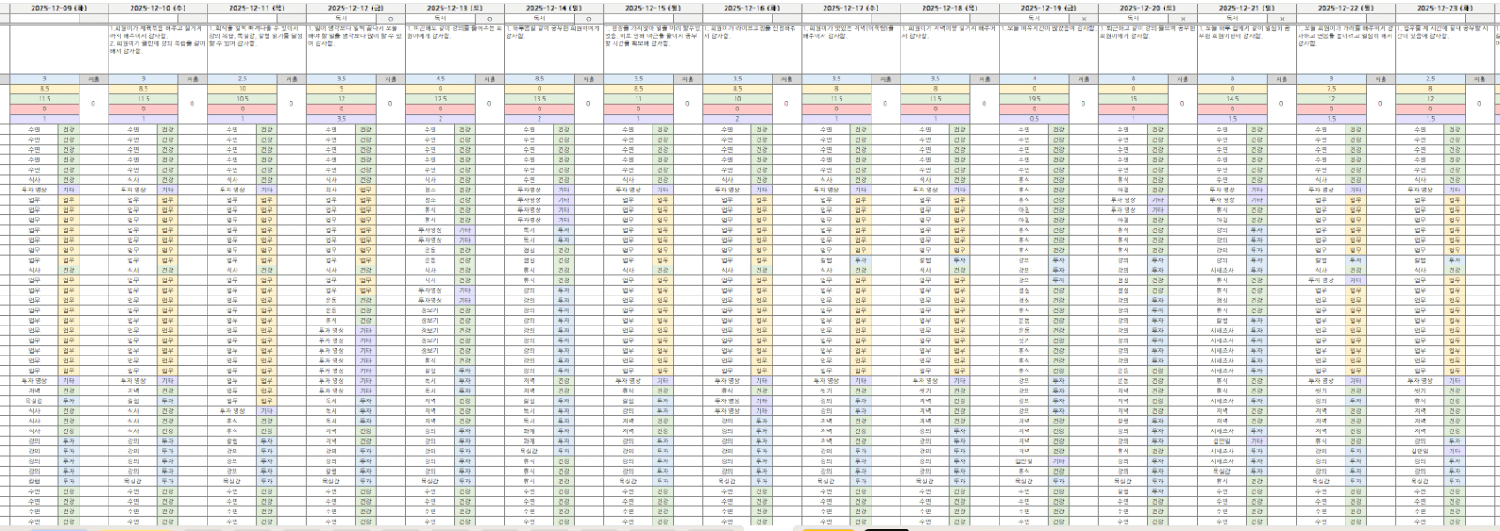Select the blue 2.5 cell under 2025-12-11
Image resolution: width=1500 pixels, height=531 pixels.
tap(243, 79)
